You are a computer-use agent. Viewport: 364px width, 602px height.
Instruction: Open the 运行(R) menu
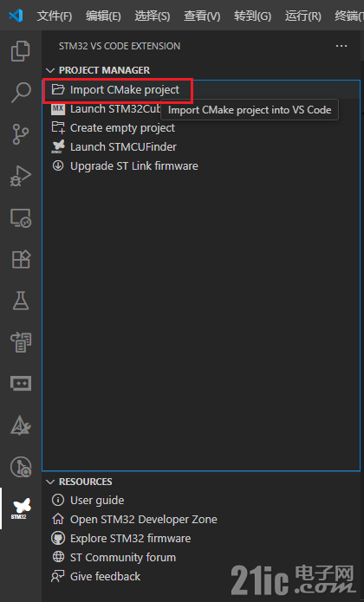click(303, 16)
